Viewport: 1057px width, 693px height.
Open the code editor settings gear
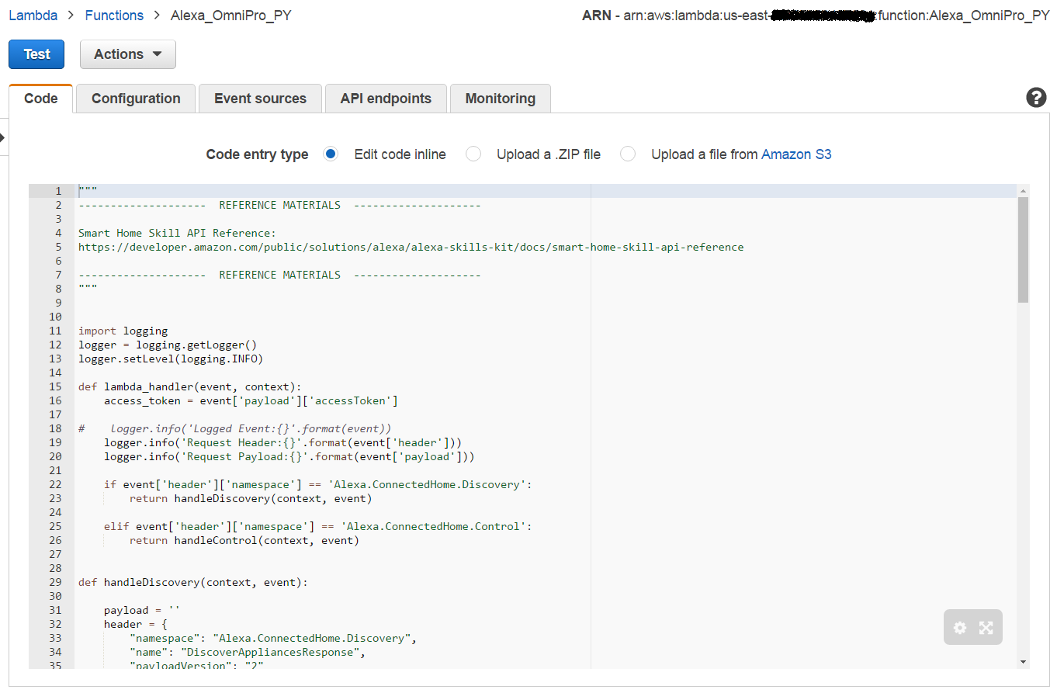coord(959,627)
